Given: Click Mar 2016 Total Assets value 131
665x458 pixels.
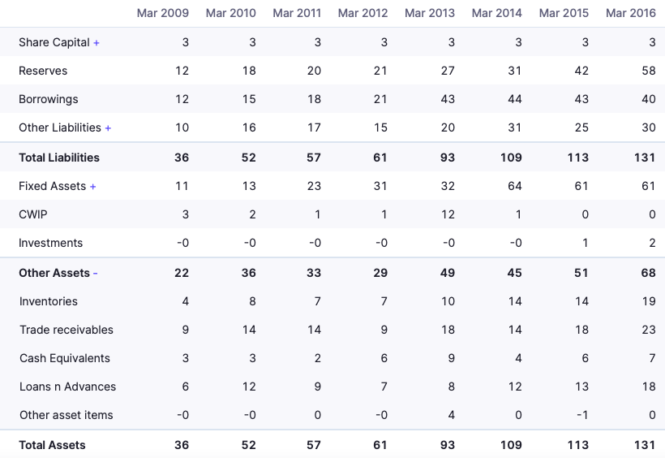Looking at the screenshot, I should 645,445.
